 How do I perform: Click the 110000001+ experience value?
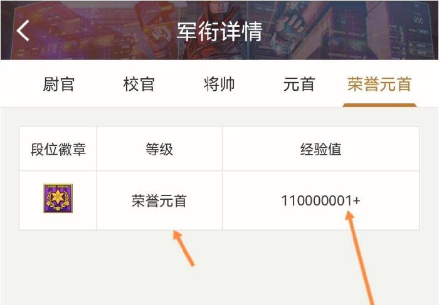click(x=320, y=201)
